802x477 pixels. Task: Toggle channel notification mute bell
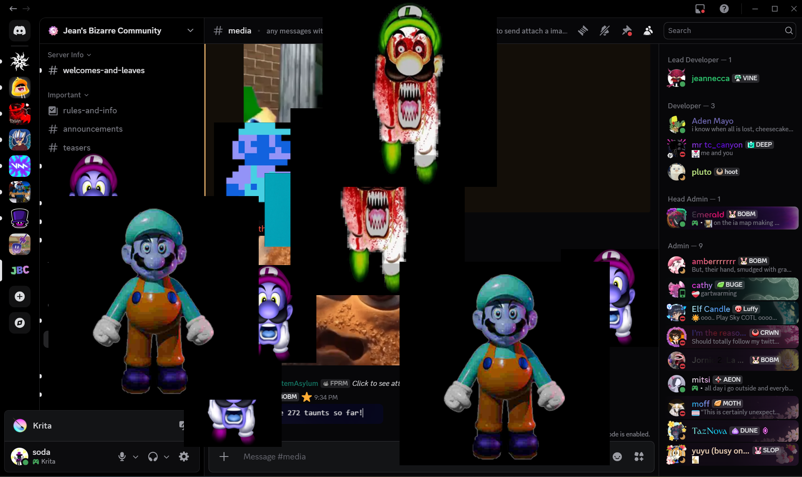605,31
